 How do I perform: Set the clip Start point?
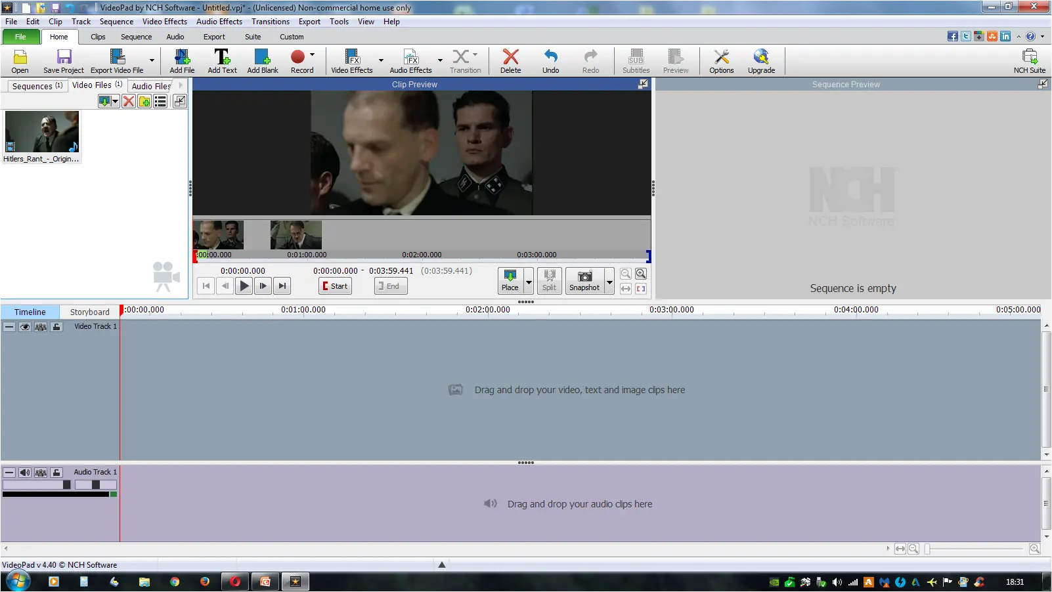[335, 286]
